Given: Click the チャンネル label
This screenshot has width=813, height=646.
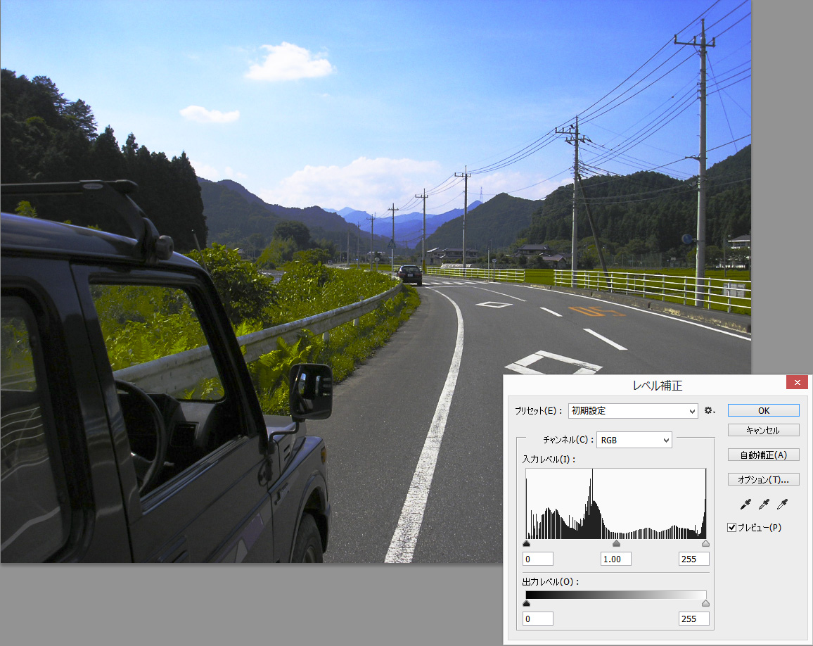Looking at the screenshot, I should click(568, 440).
